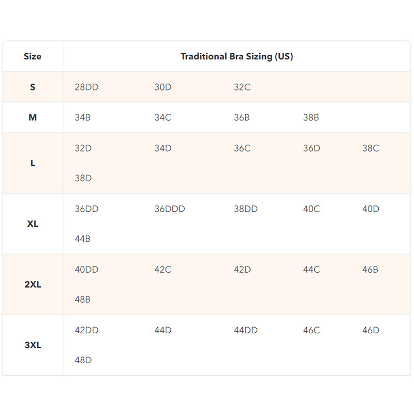Select the 3XL size row label
This screenshot has width=414, height=414.
(33, 345)
